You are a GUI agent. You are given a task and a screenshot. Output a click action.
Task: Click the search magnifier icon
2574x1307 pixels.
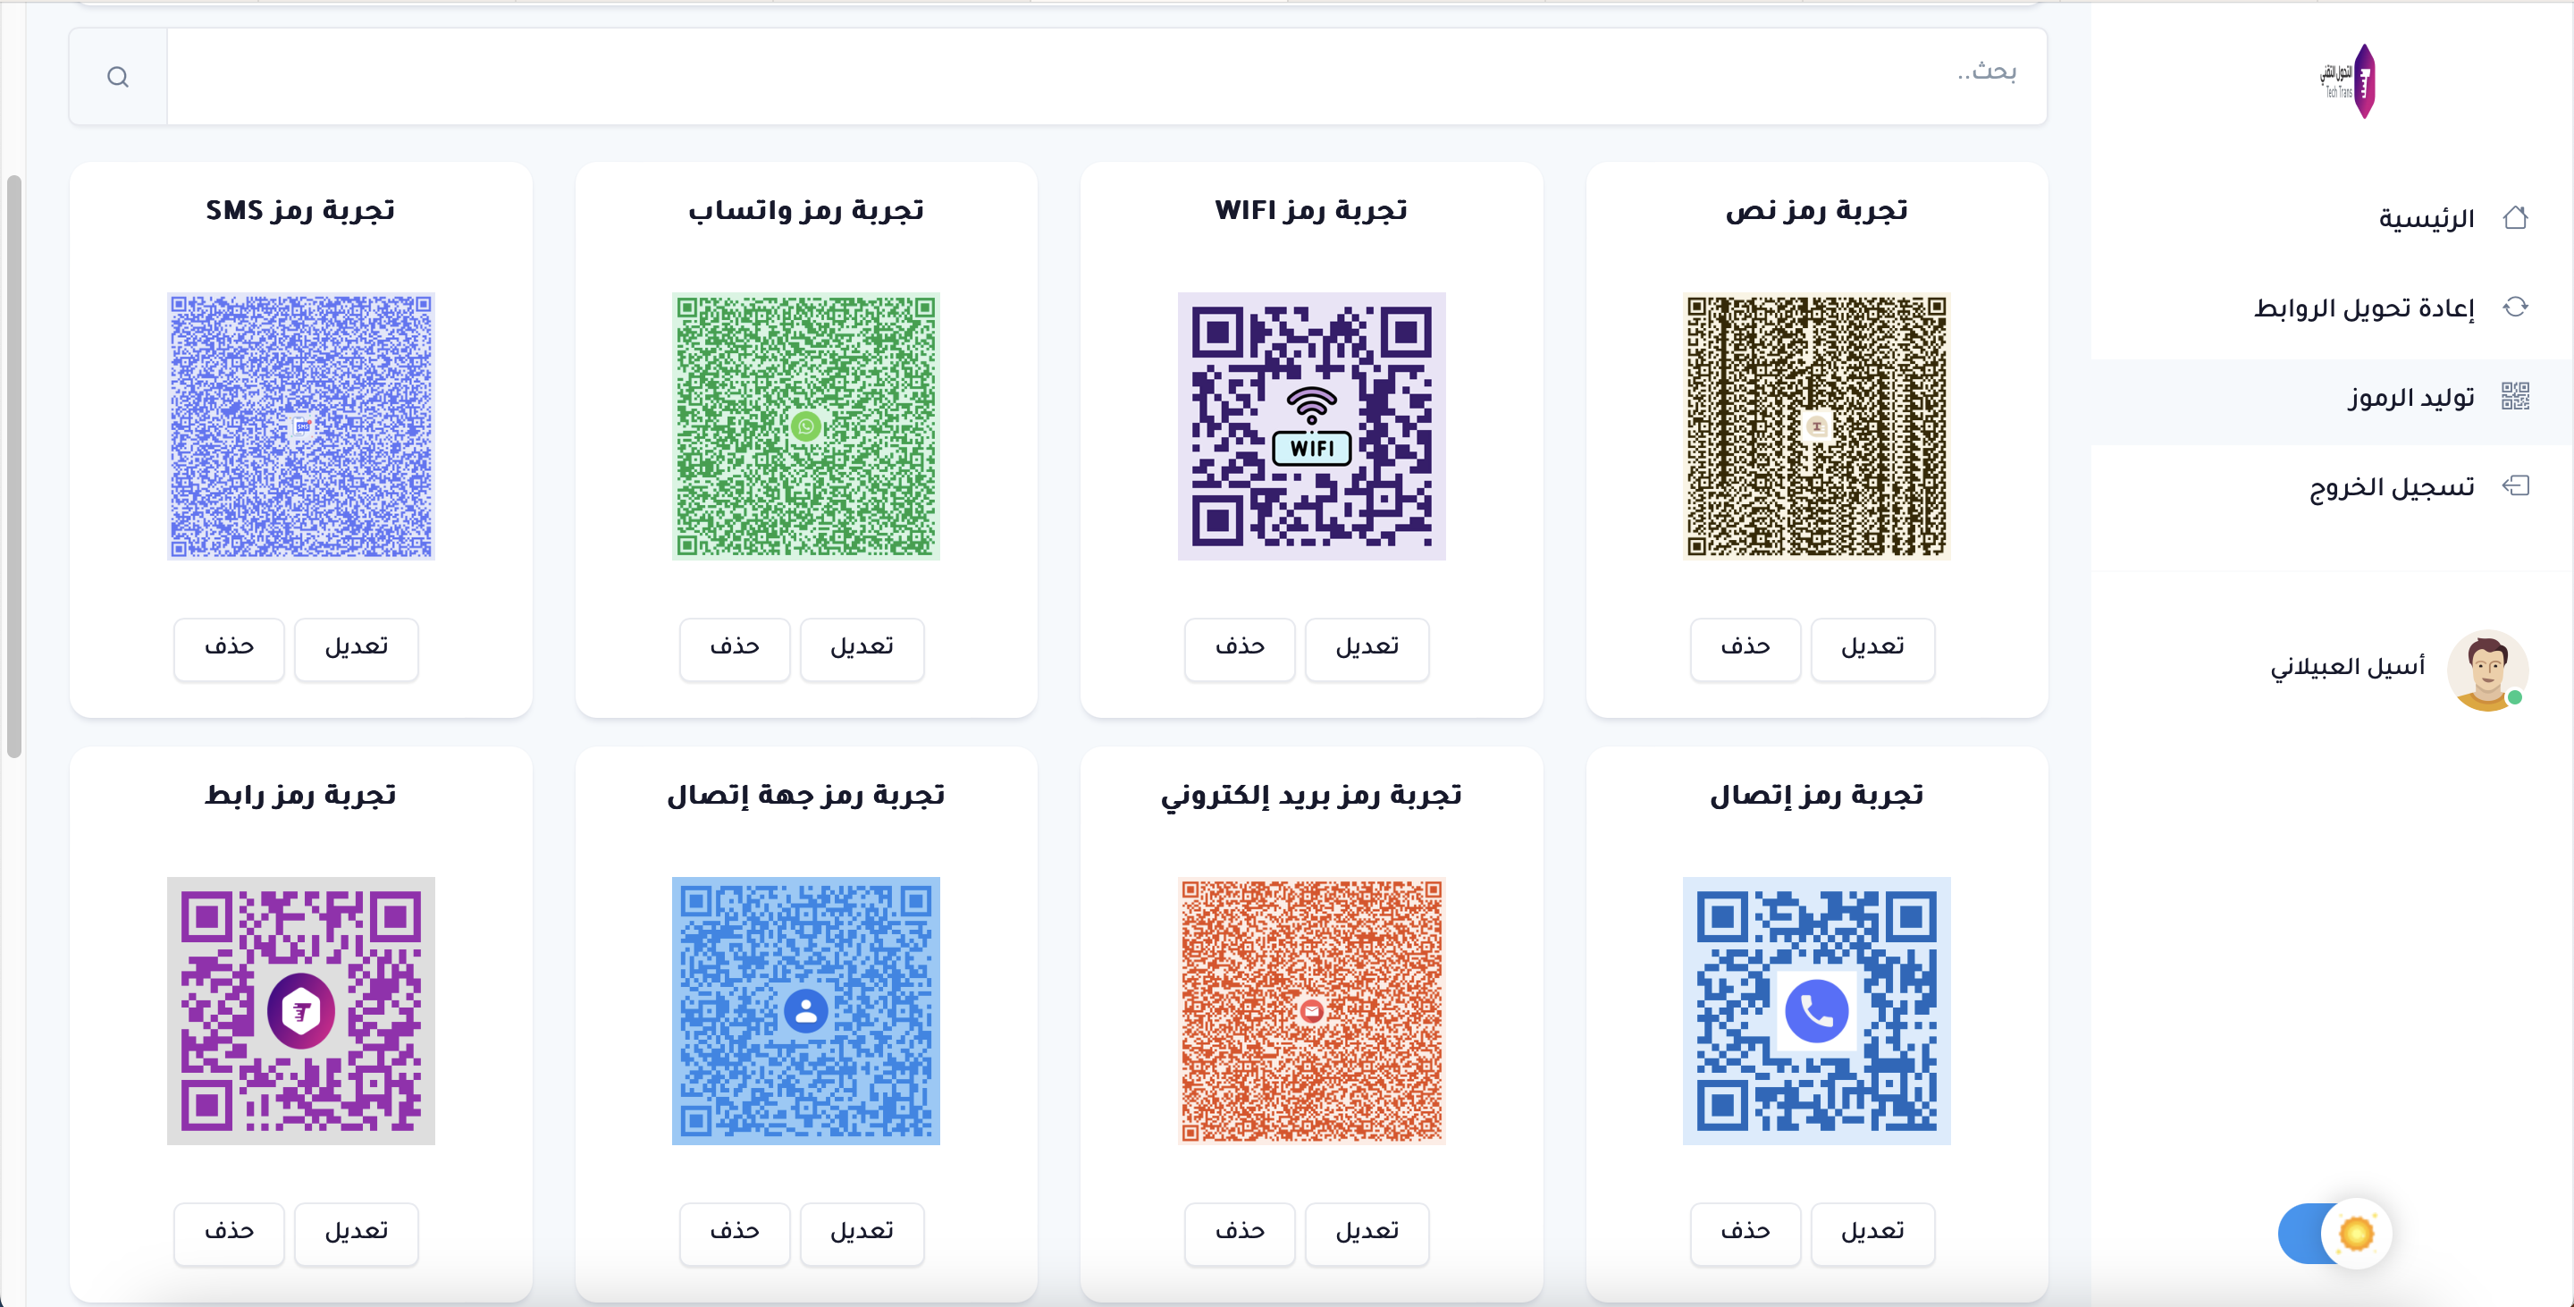[118, 77]
